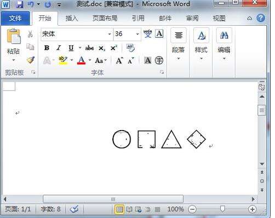The width and height of the screenshot is (275, 218).
Task: Click the Superscript icon
Action: click(114, 48)
